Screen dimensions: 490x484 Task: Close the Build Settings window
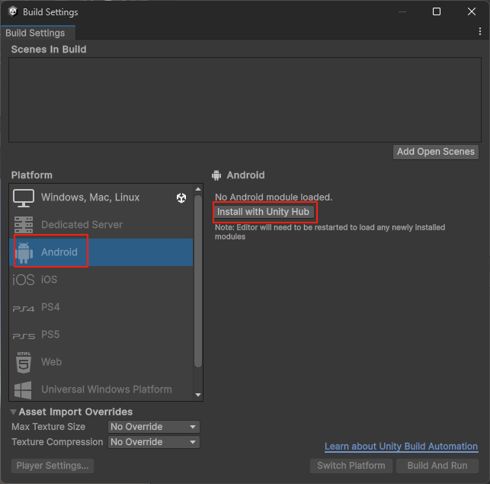click(472, 11)
